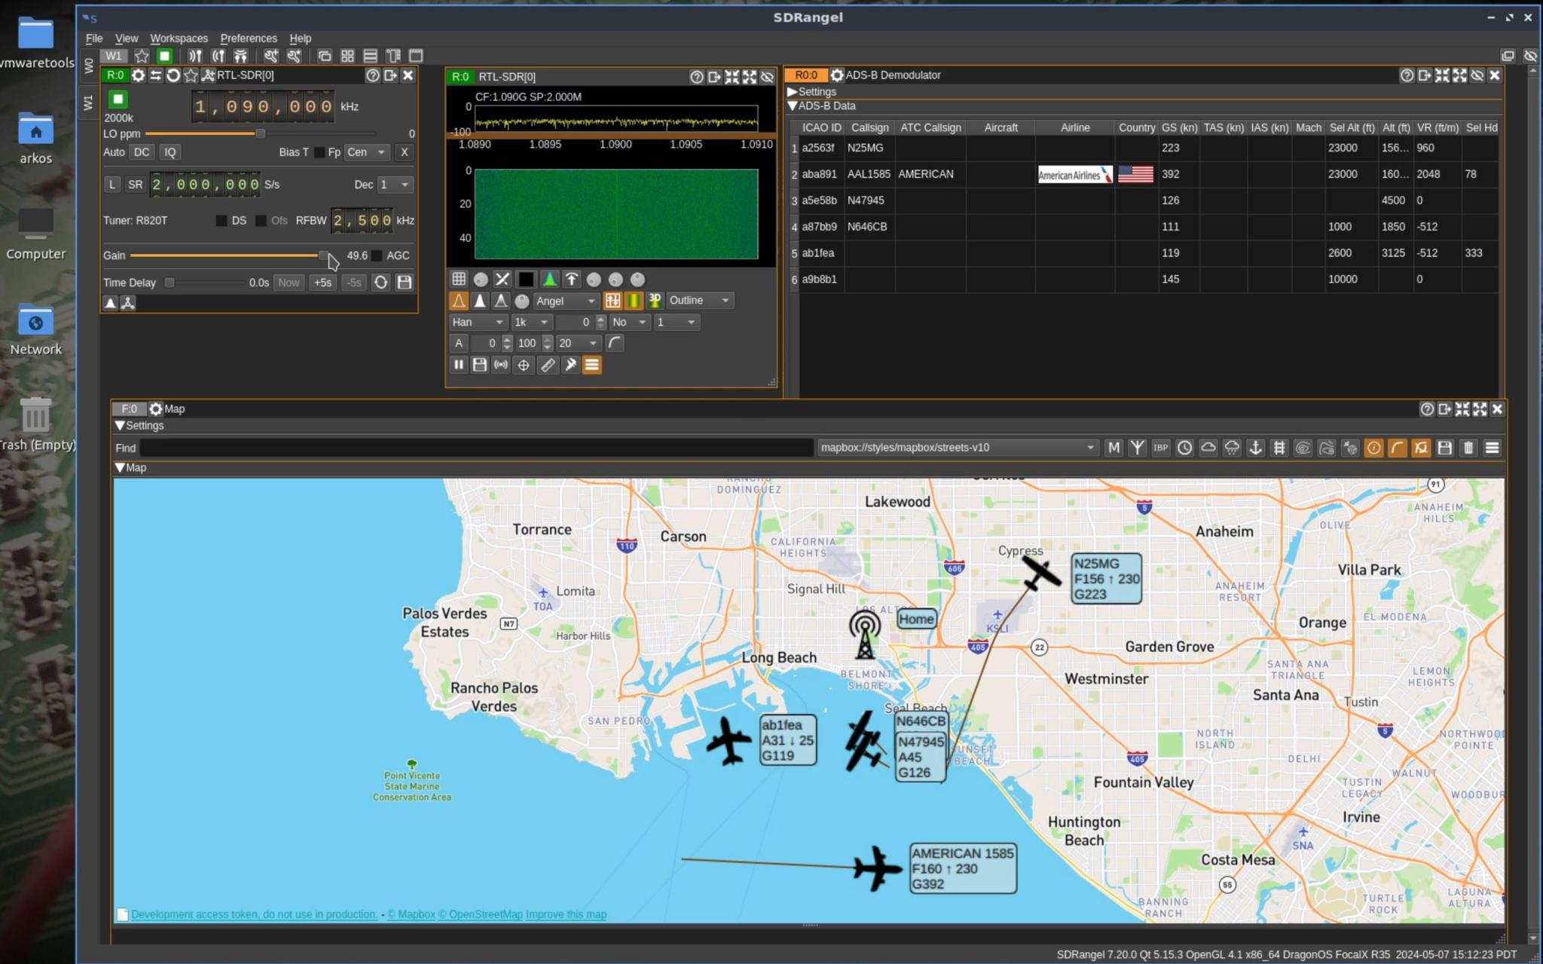Pause the spectrum display
This screenshot has height=964, width=1543.
458,365
